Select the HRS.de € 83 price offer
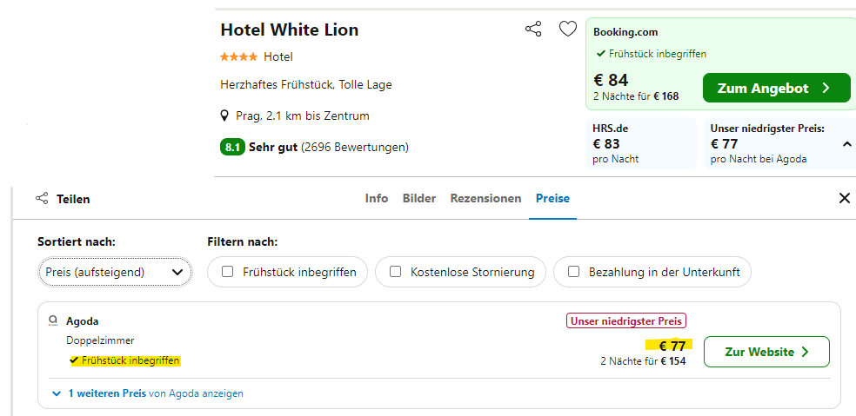Viewport: 856px width, 416px height. pos(641,143)
